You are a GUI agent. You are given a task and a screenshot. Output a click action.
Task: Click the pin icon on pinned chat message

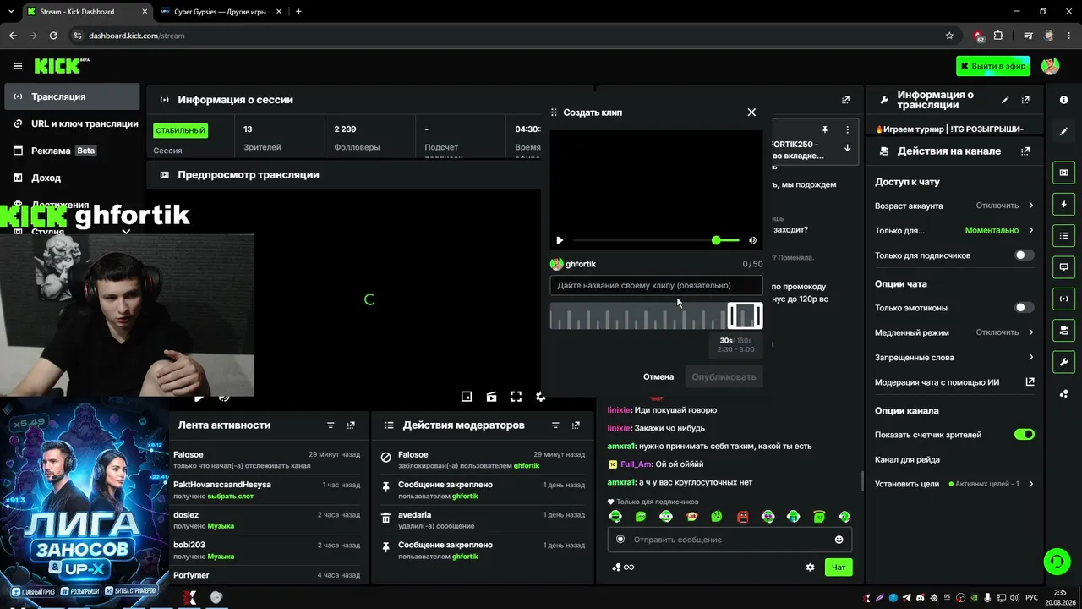(825, 129)
